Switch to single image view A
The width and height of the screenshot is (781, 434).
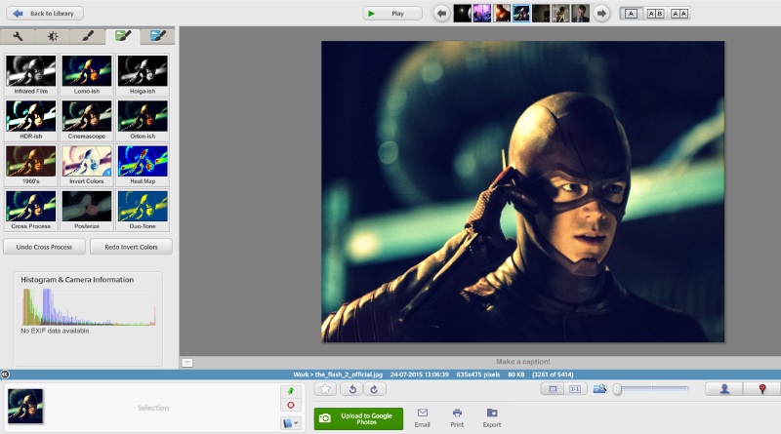[x=631, y=14]
